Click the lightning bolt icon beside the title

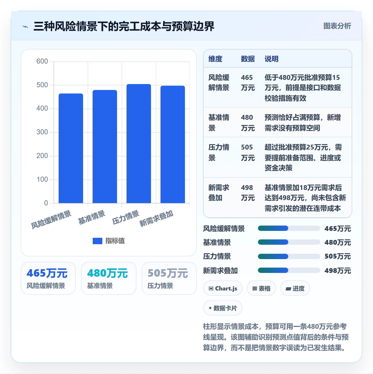(25, 27)
